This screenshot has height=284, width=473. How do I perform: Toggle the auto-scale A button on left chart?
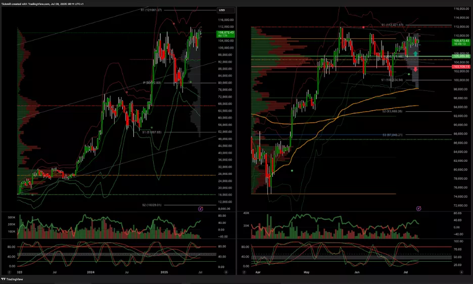click(226, 272)
